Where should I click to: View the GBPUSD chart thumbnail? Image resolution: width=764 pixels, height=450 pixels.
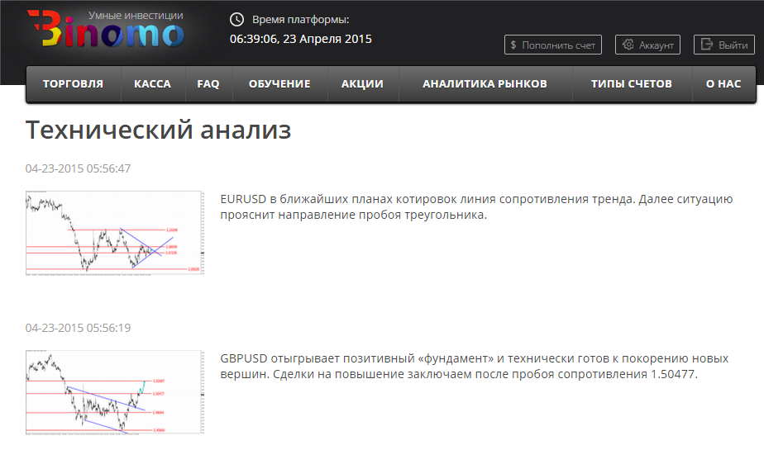pos(114,392)
